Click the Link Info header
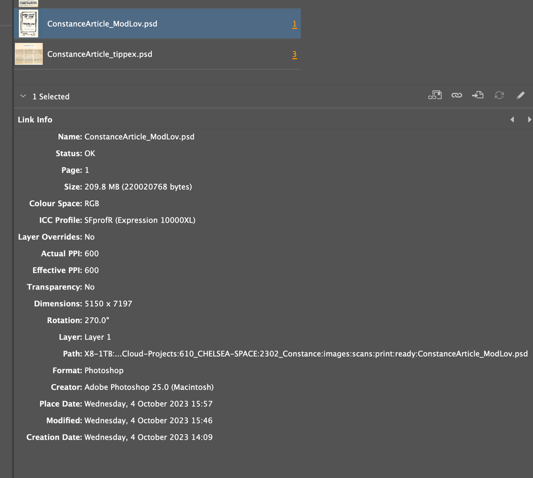Image resolution: width=533 pixels, height=478 pixels. tap(35, 120)
